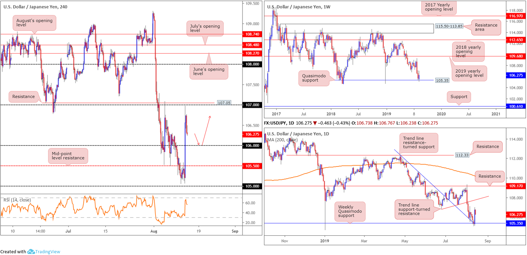Image resolution: width=527 pixels, height=255 pixels.
Task: Click the 115.50-113.85 resistance area label
Action: point(449,26)
